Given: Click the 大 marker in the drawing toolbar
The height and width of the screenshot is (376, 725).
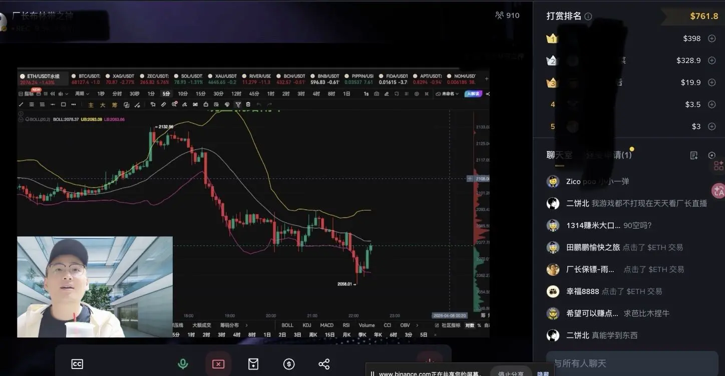Looking at the screenshot, I should pos(102,105).
